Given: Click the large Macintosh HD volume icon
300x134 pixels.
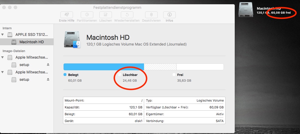Looking at the screenshot, I should pos(72,39).
